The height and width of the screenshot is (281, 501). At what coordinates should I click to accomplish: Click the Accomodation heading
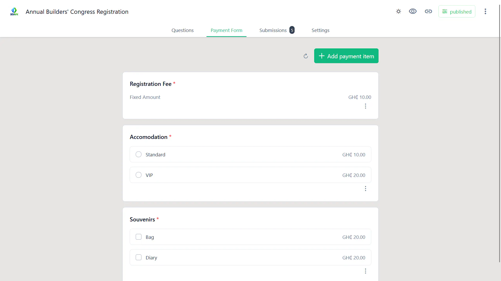click(x=148, y=137)
